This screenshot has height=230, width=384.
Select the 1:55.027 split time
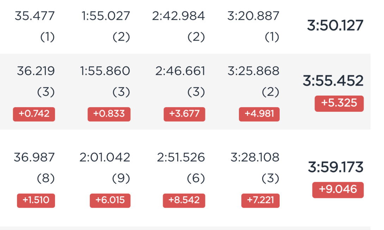(106, 16)
